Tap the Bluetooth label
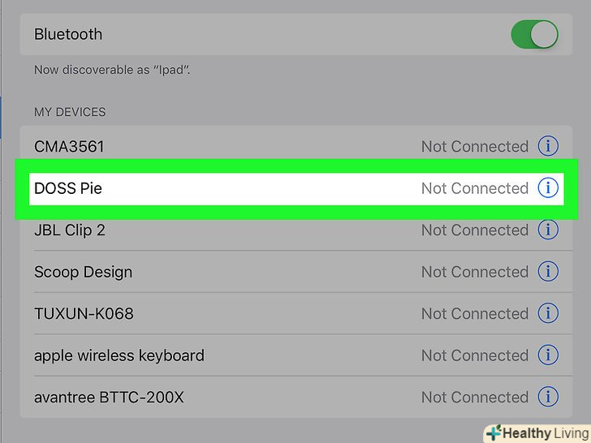591x443 pixels. pos(68,35)
